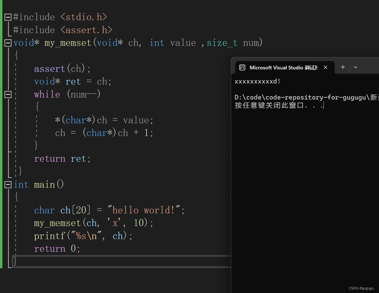
Task: Collapse the while loop fold marker
Action: click(8, 95)
